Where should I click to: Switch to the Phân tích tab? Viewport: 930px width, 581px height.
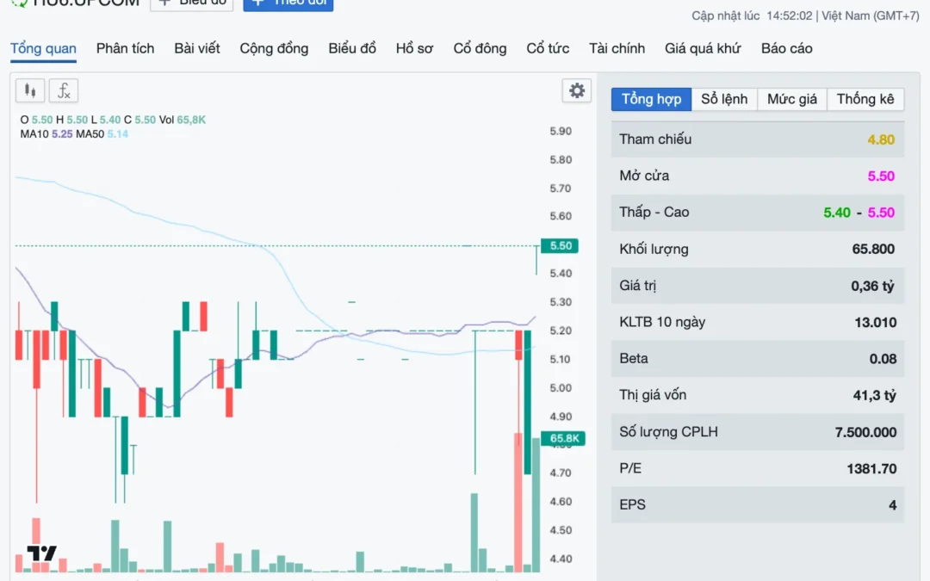pos(125,48)
